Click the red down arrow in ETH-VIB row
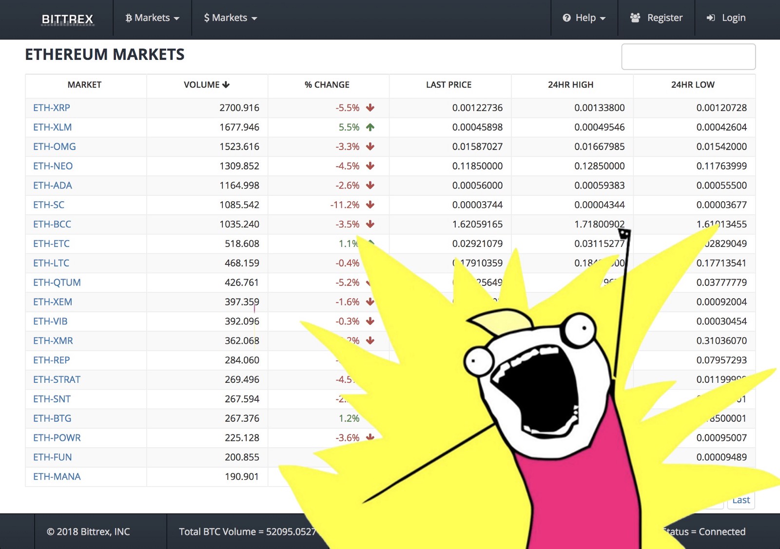Viewport: 780px width, 549px height. click(x=370, y=322)
